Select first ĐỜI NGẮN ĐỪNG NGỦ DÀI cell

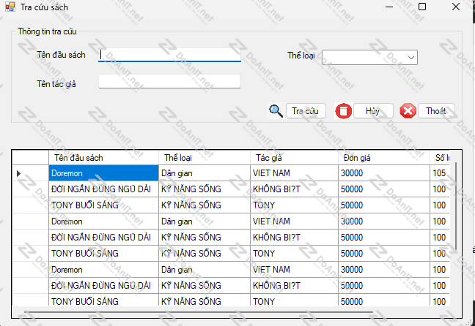pos(103,189)
